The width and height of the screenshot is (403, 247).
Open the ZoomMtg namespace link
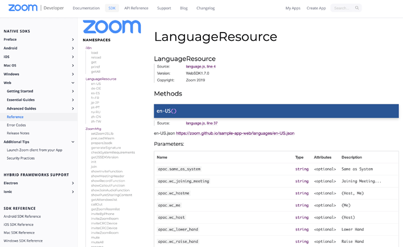point(93,129)
